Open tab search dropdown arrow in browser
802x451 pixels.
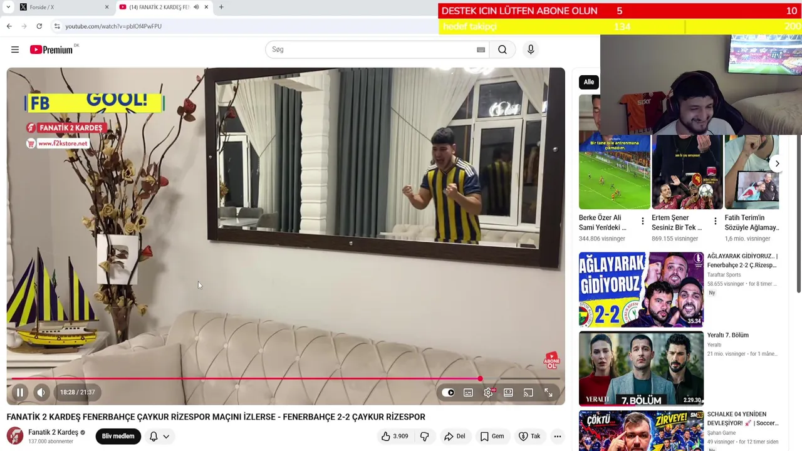pyautogui.click(x=8, y=7)
